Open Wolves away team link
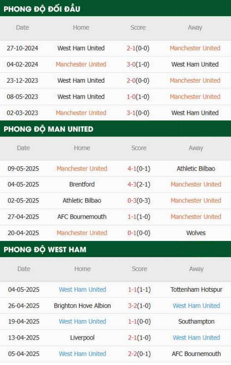 pos(196,233)
